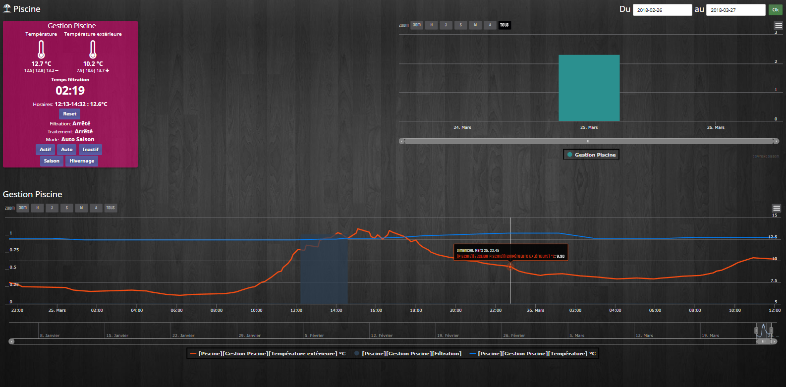Click the downward trend arrow under outdoor temperature
Image resolution: width=786 pixels, height=387 pixels.
[x=108, y=70]
